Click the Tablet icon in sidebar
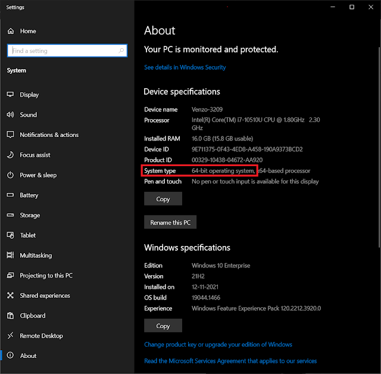 pos(10,235)
